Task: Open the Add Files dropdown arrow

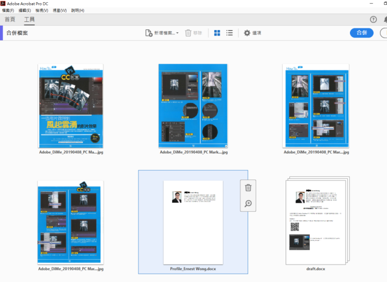Action: click(x=177, y=33)
